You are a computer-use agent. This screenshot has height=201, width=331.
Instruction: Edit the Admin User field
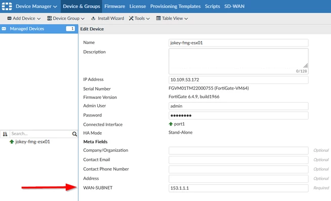click(x=238, y=106)
